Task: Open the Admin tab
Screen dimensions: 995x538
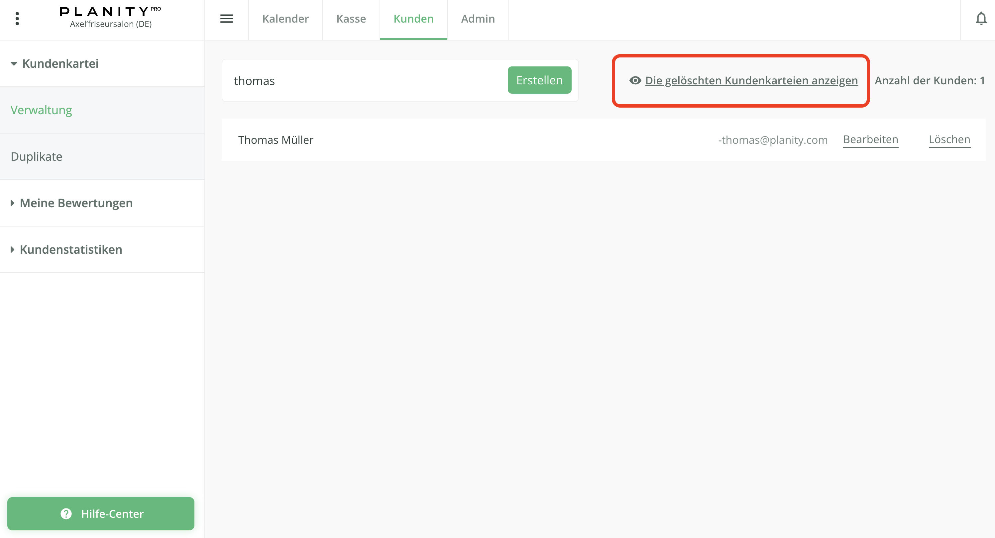Action: coord(478,19)
